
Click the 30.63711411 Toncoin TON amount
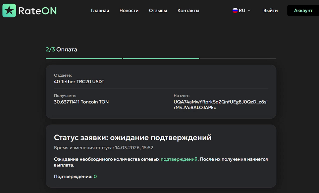point(81,102)
